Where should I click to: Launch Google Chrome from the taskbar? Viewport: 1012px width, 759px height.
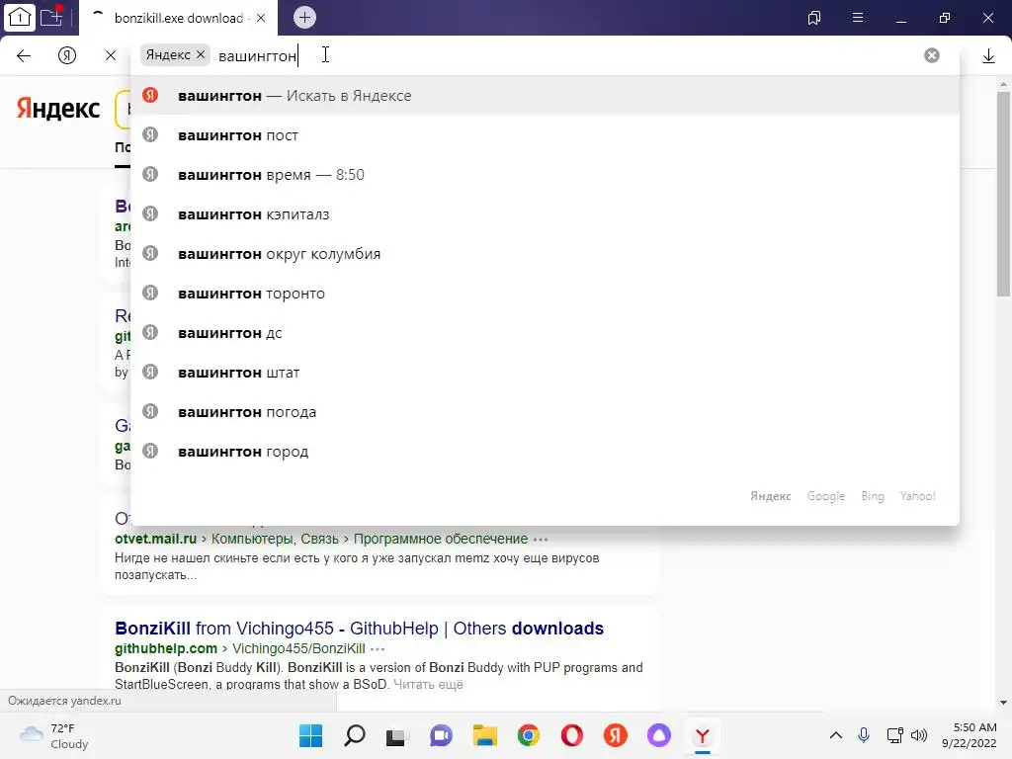click(x=529, y=735)
